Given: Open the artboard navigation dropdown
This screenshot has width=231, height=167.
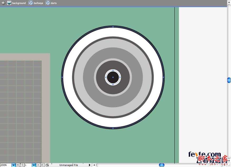Looking at the screenshot, I should click(34, 165).
